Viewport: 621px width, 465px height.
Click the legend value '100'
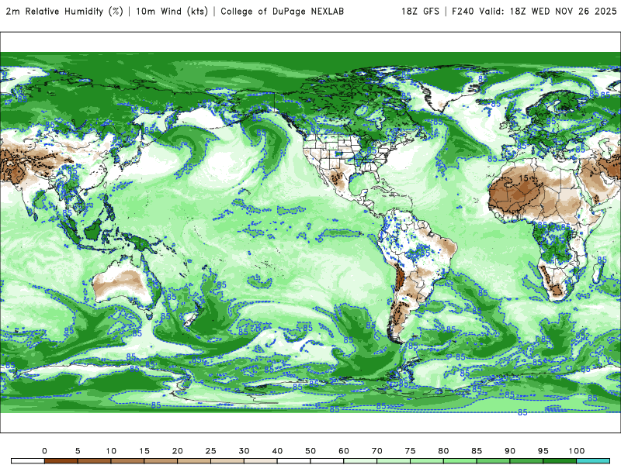pyautogui.click(x=577, y=451)
